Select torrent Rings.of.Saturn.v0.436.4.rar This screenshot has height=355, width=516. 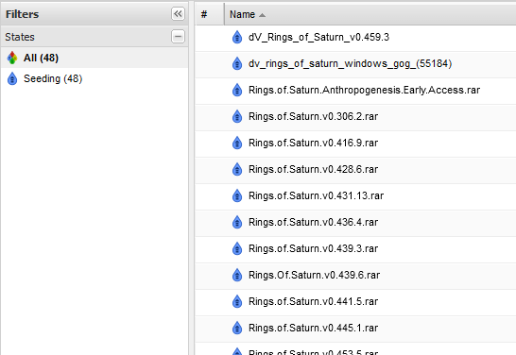(x=355, y=223)
